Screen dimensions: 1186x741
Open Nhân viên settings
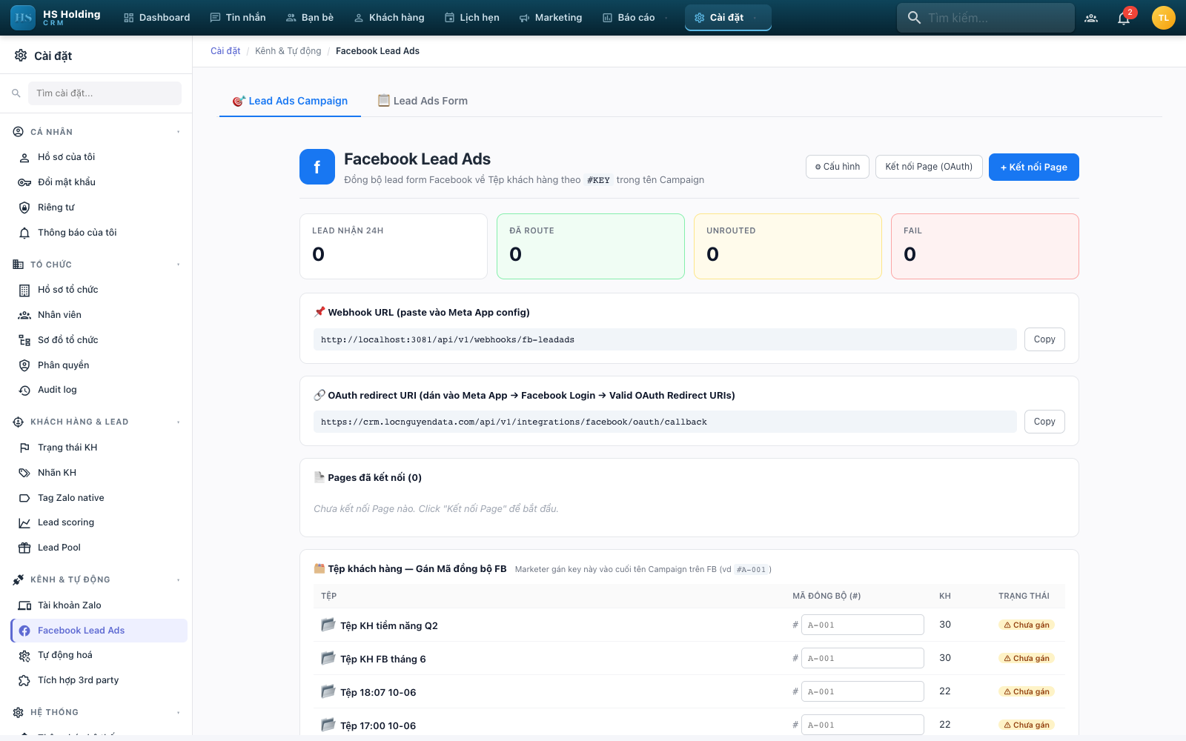(99, 315)
